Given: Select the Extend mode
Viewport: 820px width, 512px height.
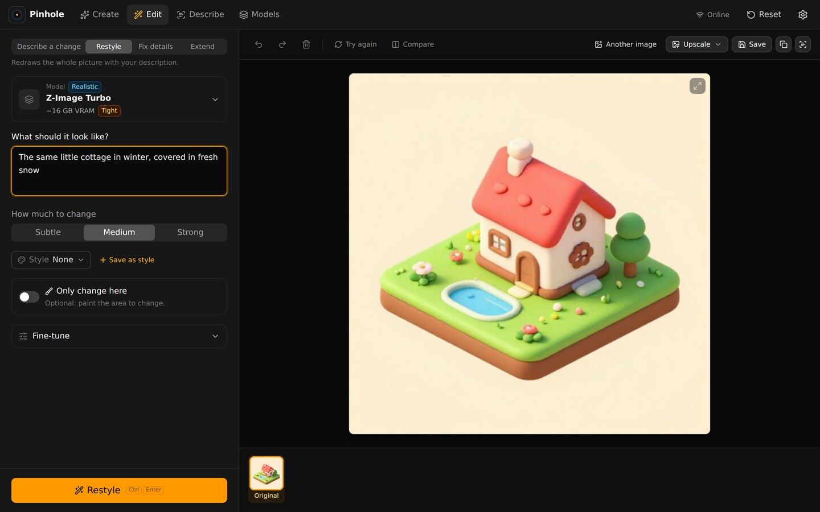Looking at the screenshot, I should tap(203, 47).
